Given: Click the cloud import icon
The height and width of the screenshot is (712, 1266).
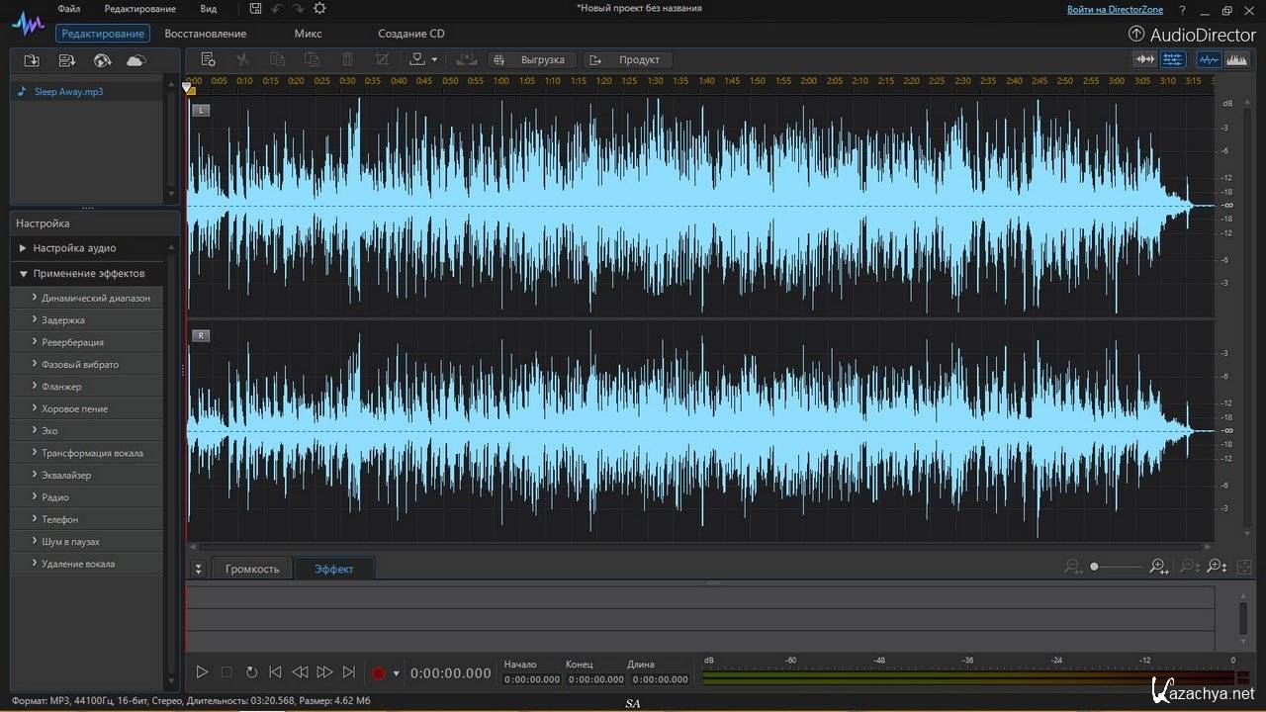Looking at the screenshot, I should click(x=136, y=60).
